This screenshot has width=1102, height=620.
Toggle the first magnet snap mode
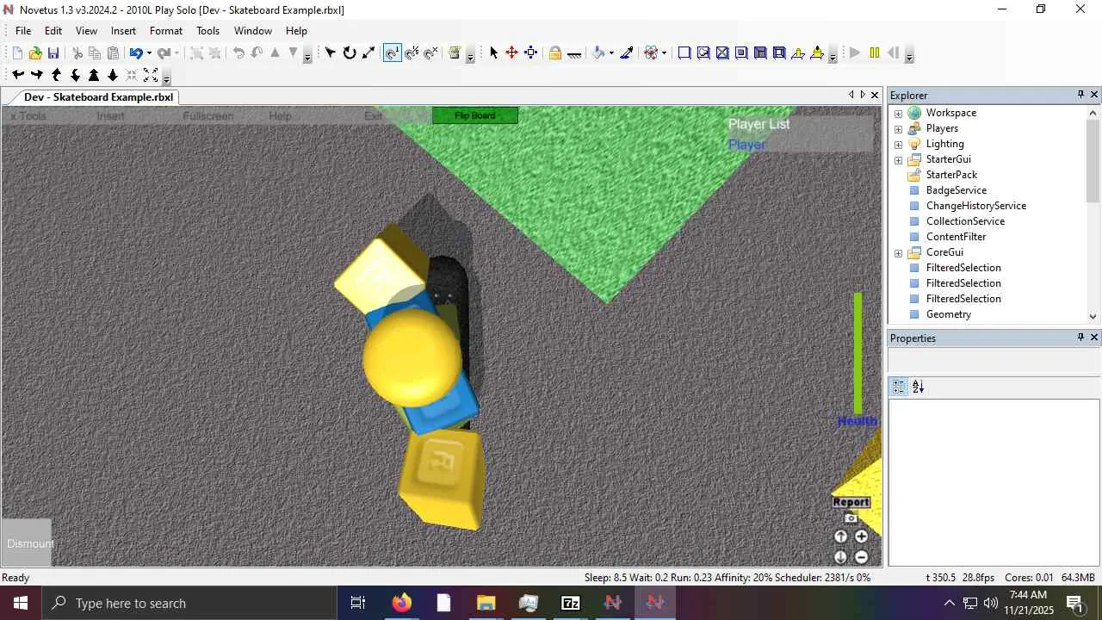click(392, 53)
